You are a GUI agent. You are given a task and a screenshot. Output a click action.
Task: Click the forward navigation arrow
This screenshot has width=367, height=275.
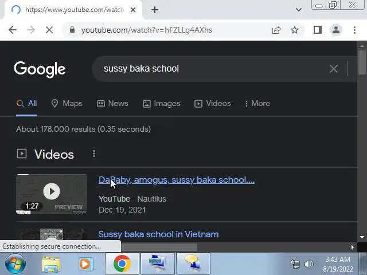(x=30, y=30)
